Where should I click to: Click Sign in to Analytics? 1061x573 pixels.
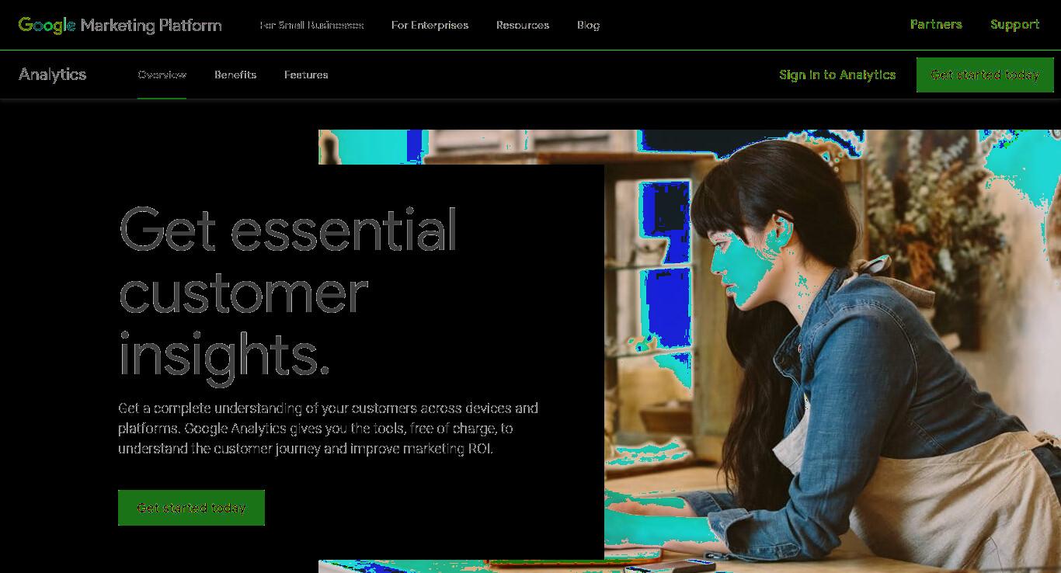coord(837,75)
